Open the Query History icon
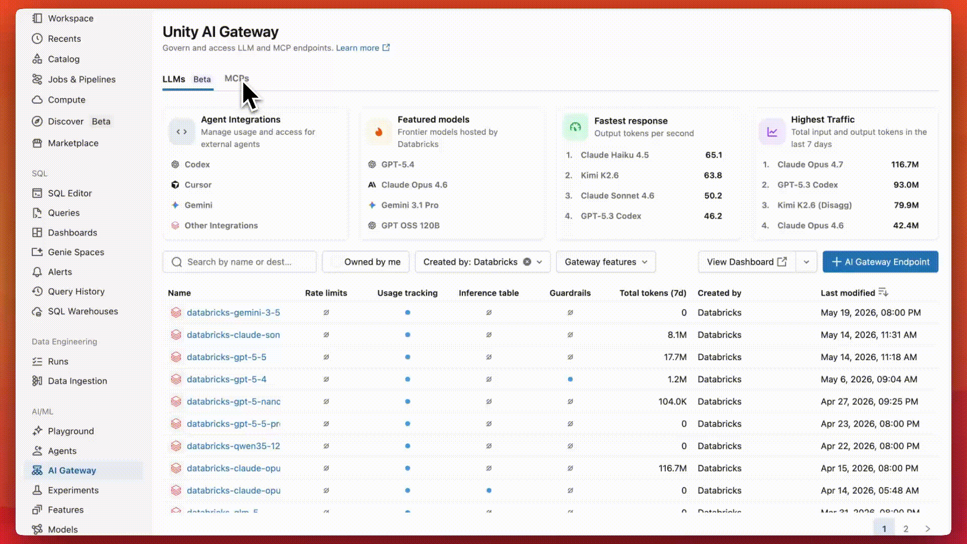The image size is (967, 544). tap(37, 291)
